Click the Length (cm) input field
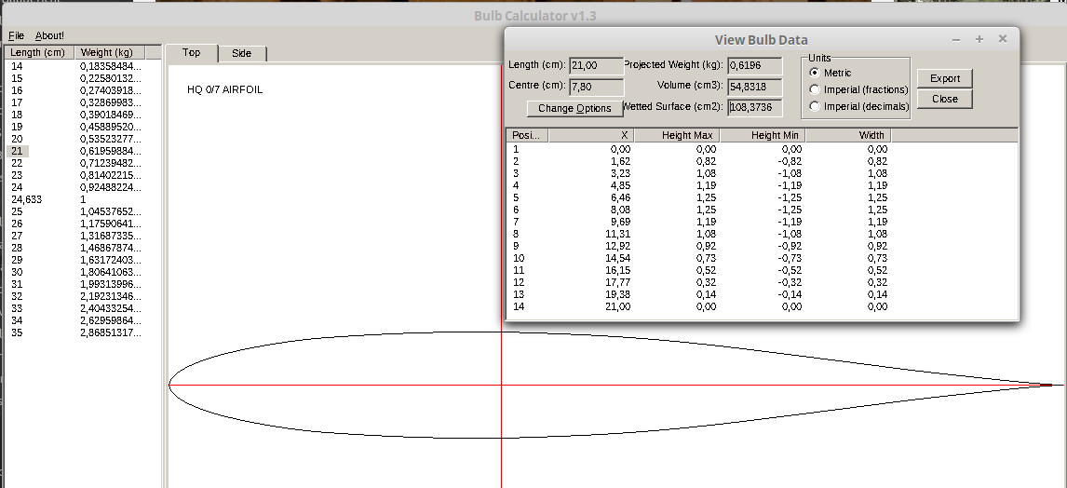This screenshot has width=1067, height=488. coord(596,65)
